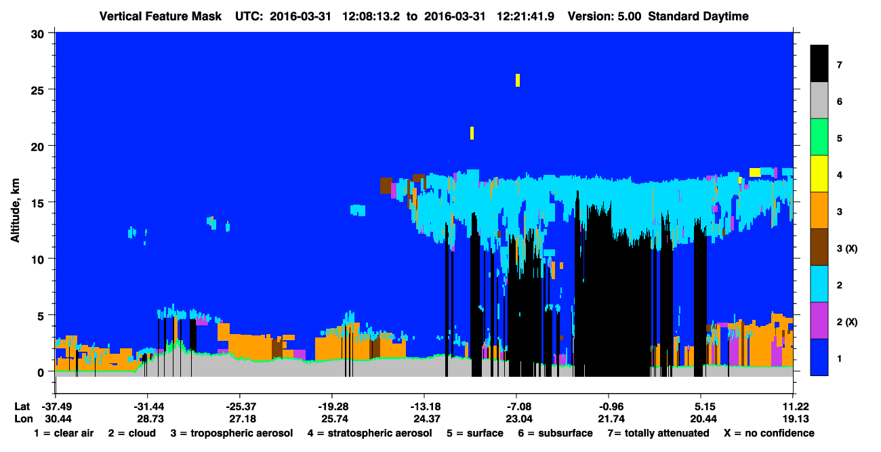Click the black colorbar segment labeled 7
This screenshot has height=452, width=881.
coord(819,64)
